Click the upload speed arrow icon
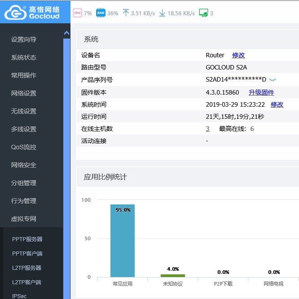Screen dimensions: 299x299 tap(126, 13)
